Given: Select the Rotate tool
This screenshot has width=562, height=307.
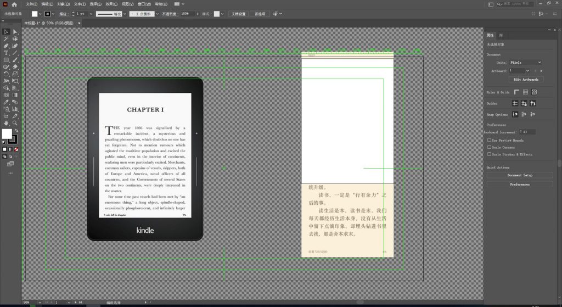Looking at the screenshot, I should pyautogui.click(x=6, y=74).
